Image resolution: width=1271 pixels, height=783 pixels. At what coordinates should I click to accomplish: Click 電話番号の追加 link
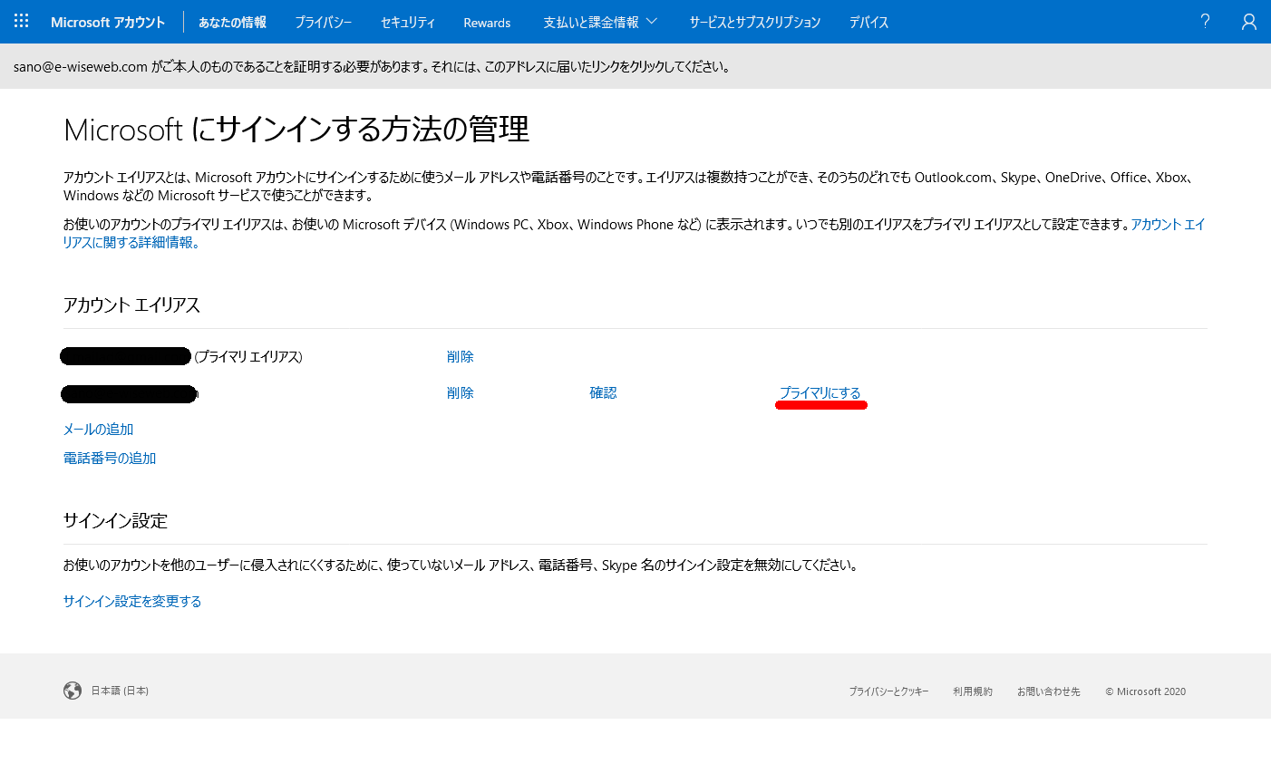(110, 458)
